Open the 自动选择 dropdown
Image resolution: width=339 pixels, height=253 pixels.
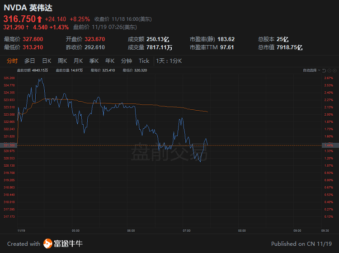tap(311, 70)
